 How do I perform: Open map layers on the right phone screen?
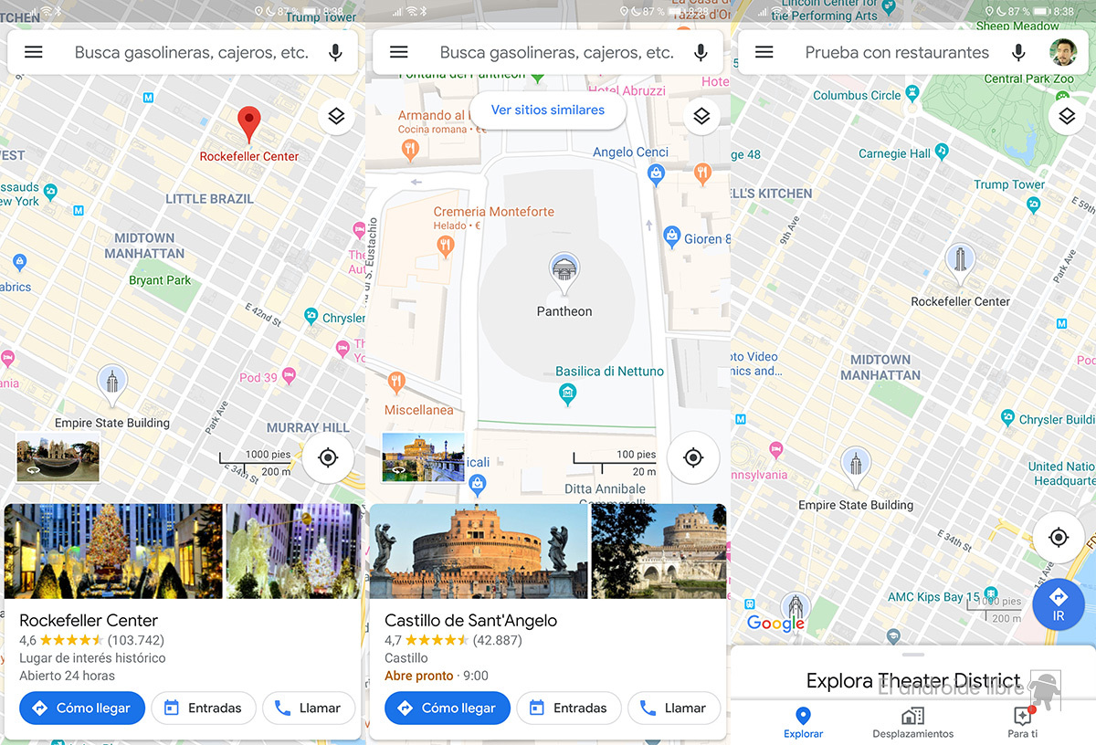point(1067,116)
